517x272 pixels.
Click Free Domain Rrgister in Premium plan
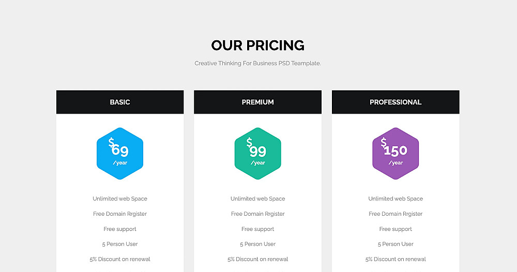257,214
